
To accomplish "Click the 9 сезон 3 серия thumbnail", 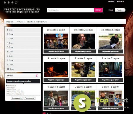I will click(111, 70).
